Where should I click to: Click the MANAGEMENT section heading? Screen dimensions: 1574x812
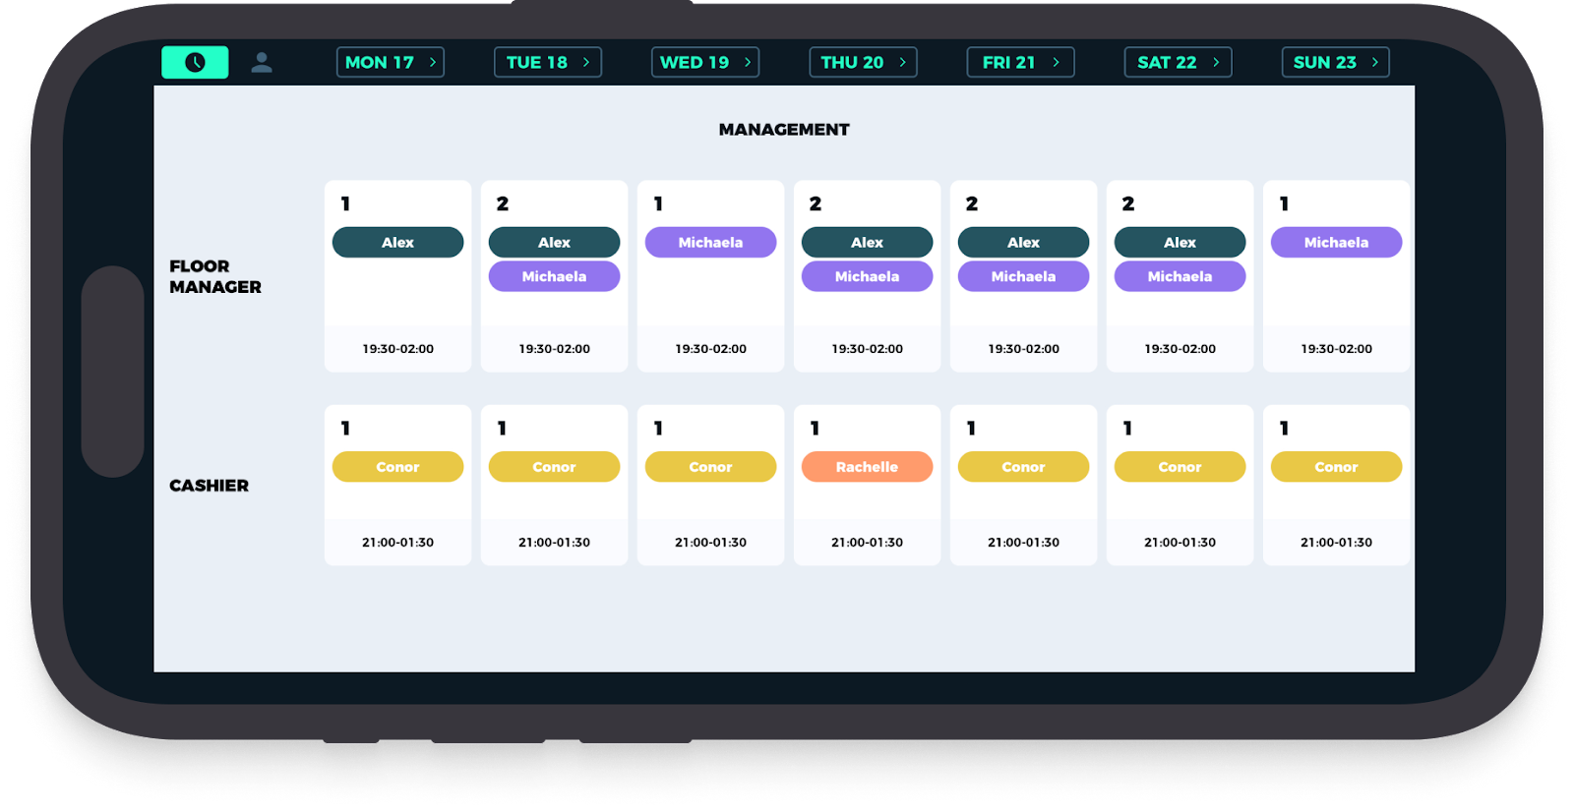click(x=784, y=130)
